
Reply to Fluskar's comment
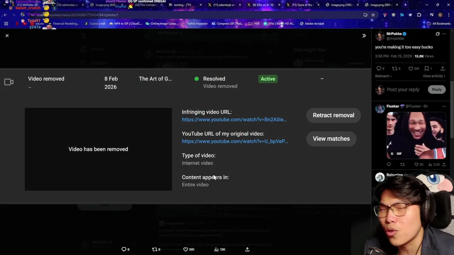389,164
